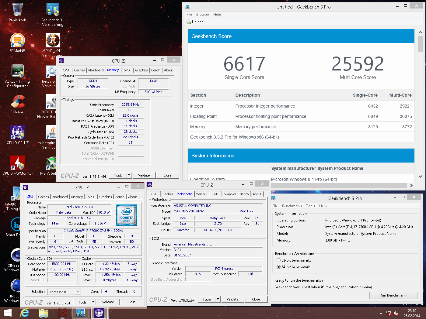Image resolution: width=426 pixels, height=319 pixels.
Task: Open Internet Explorer from the taskbar
Action: [x=25, y=313]
